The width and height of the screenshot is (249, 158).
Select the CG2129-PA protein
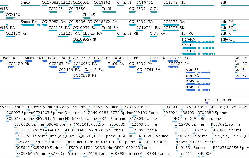pyautogui.click(x=62, y=73)
